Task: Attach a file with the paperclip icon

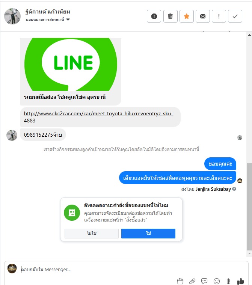Action: tap(192, 281)
